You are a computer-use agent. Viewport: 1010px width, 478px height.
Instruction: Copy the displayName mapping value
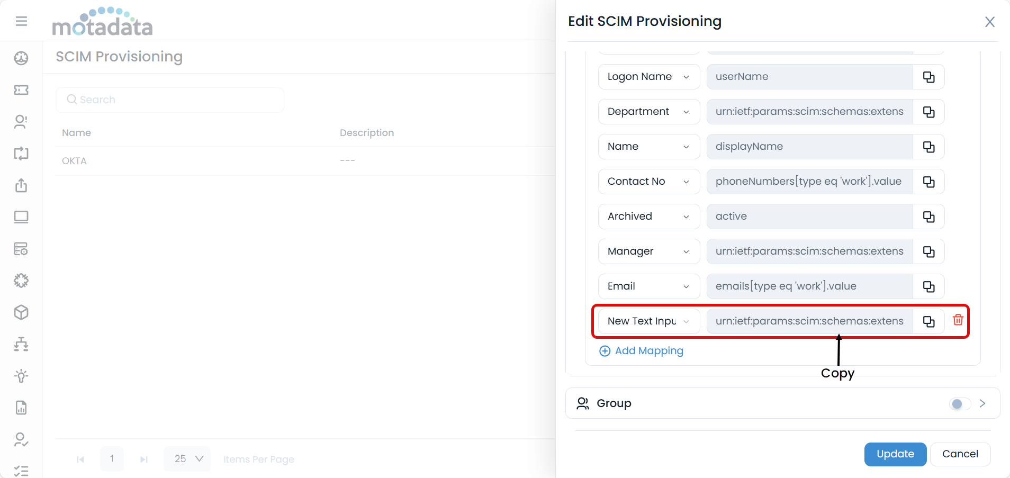[x=928, y=147]
